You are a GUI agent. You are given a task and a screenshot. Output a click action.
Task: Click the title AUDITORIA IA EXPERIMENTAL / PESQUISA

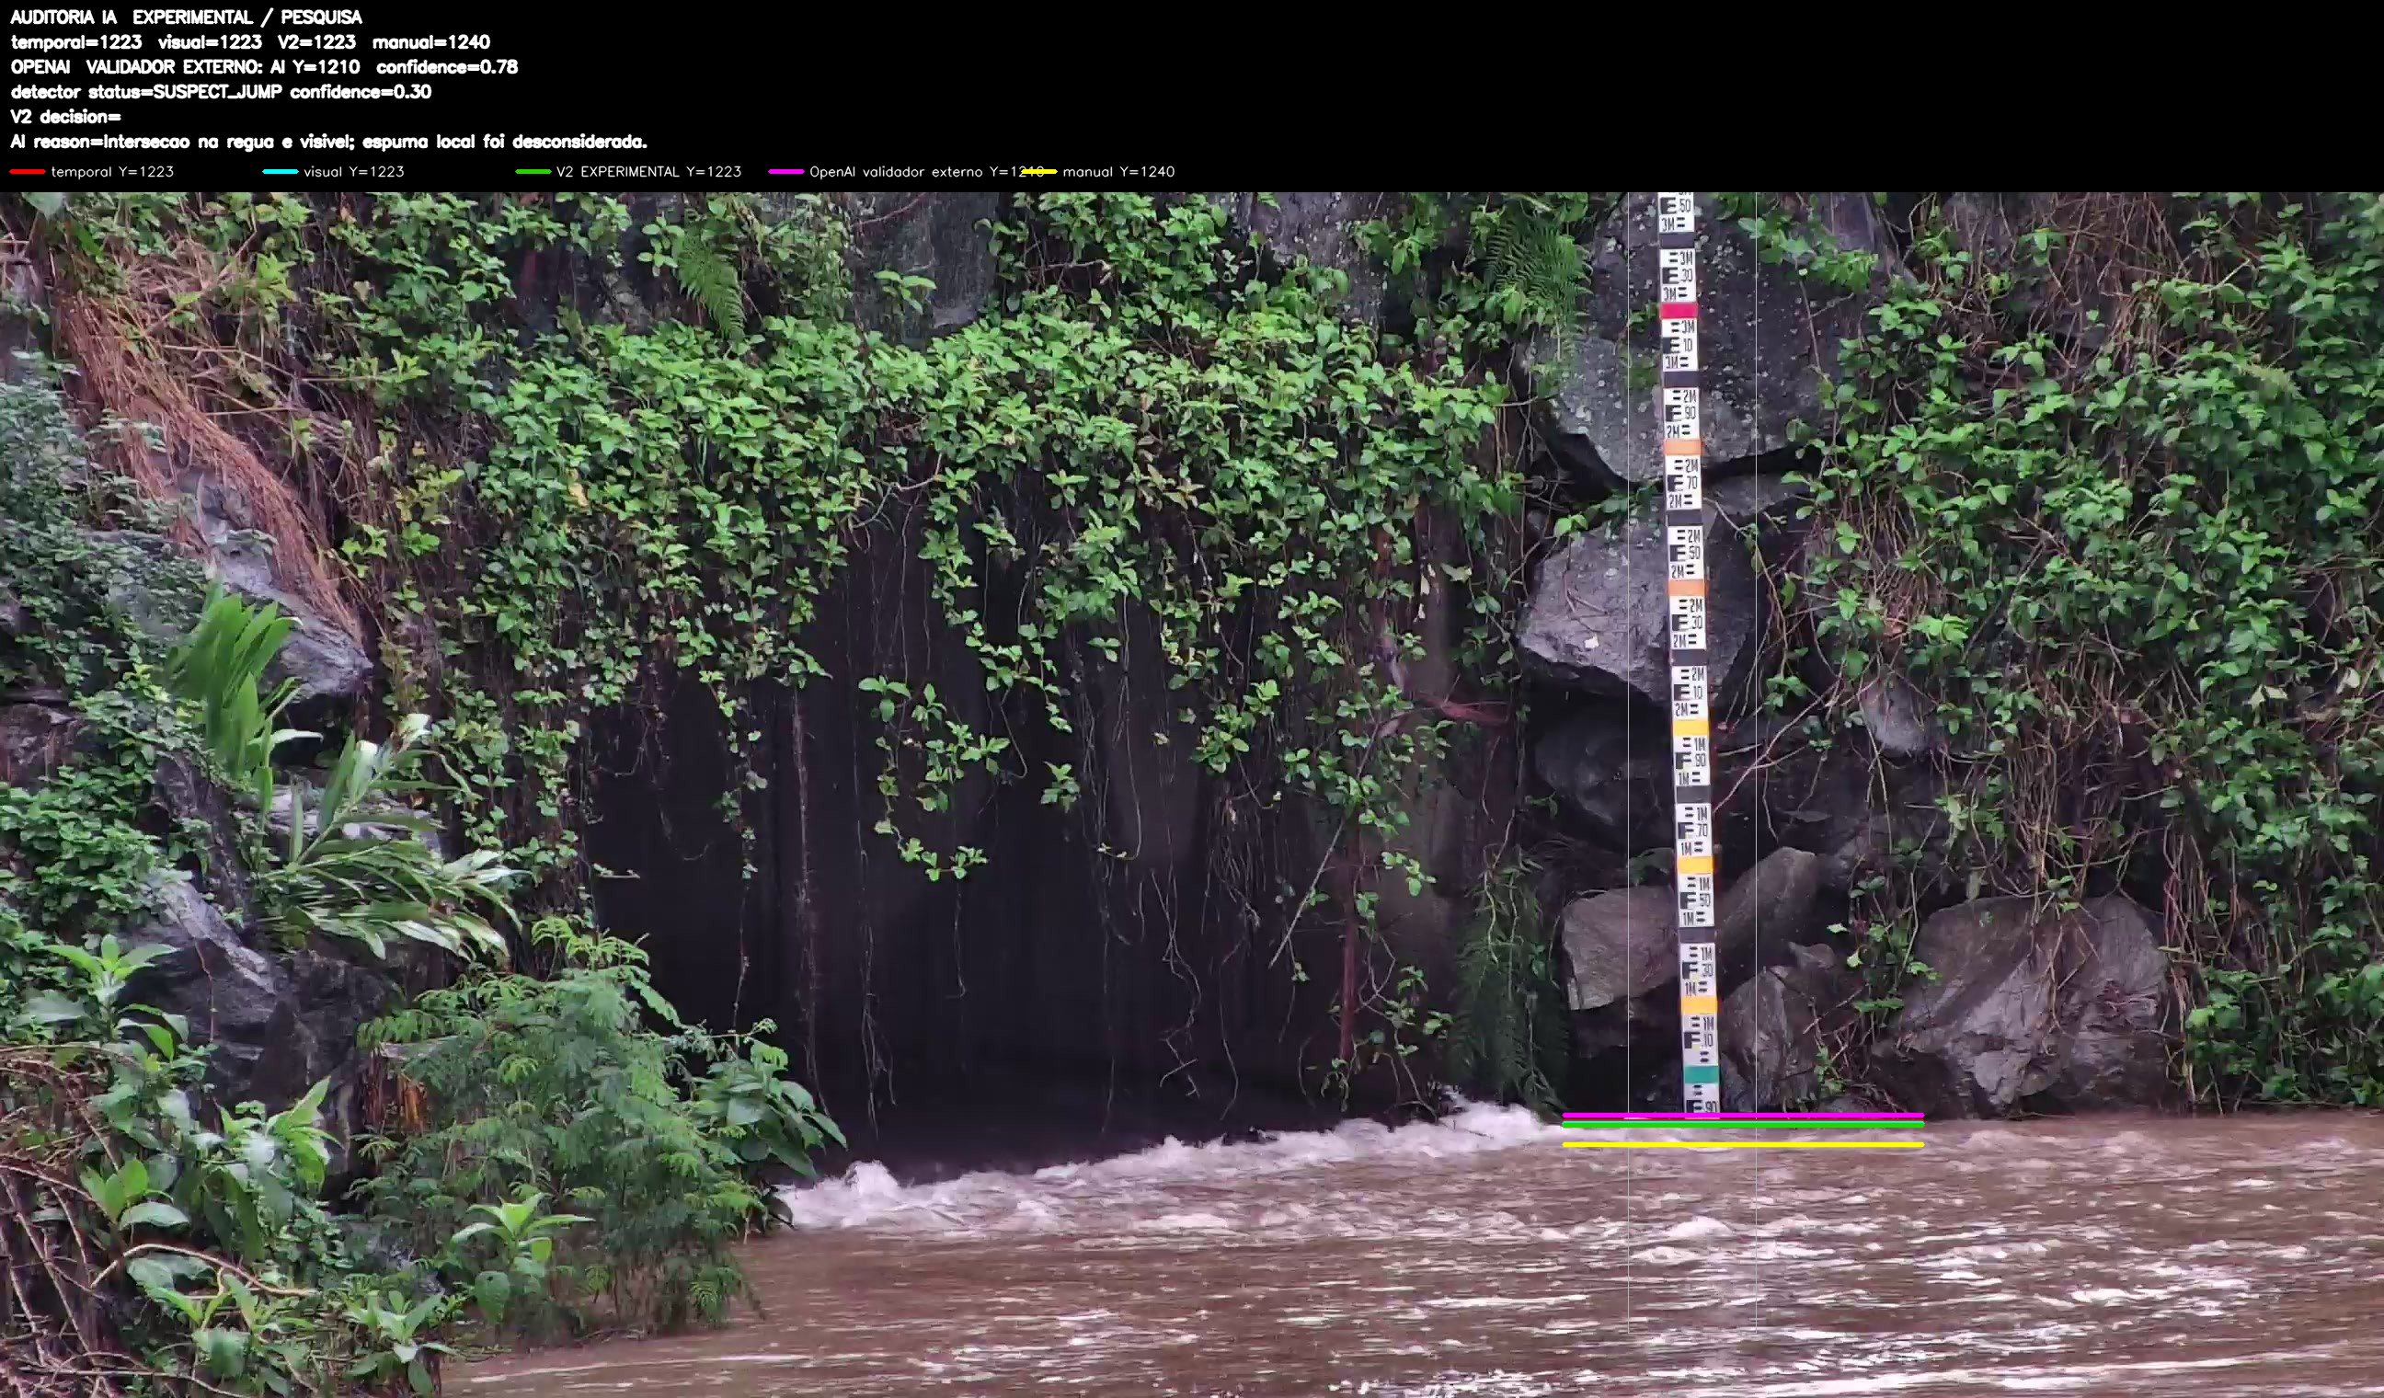pos(187,17)
